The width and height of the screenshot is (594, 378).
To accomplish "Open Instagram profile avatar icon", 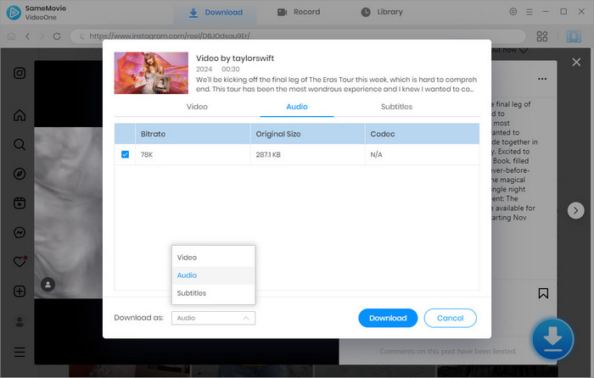I will point(20,321).
